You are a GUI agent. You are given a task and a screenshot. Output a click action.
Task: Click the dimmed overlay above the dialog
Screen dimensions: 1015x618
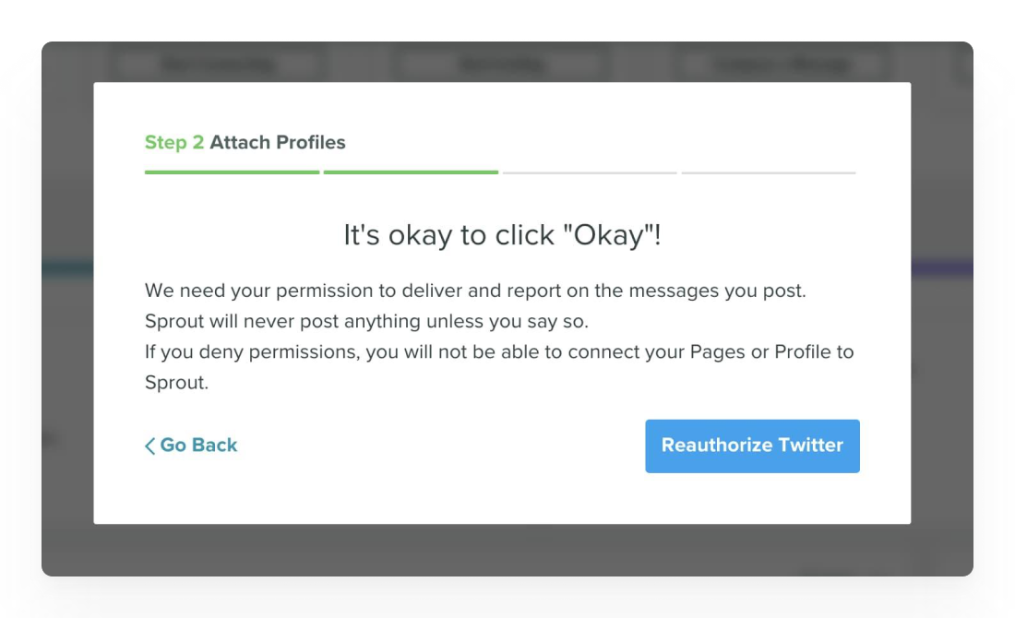(507, 59)
